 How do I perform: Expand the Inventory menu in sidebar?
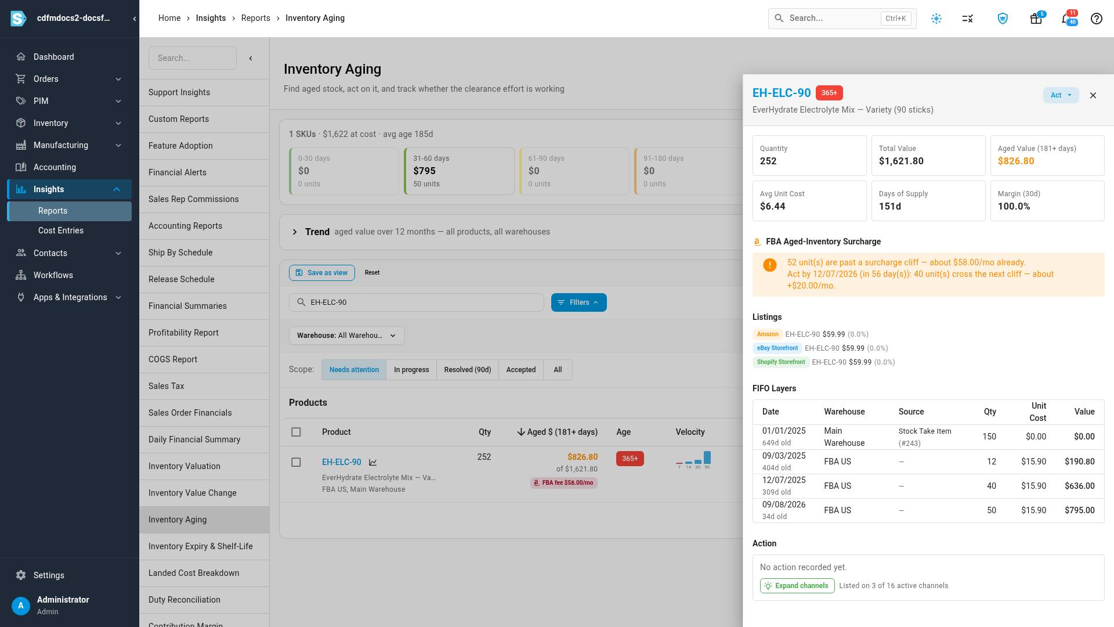pyautogui.click(x=70, y=123)
